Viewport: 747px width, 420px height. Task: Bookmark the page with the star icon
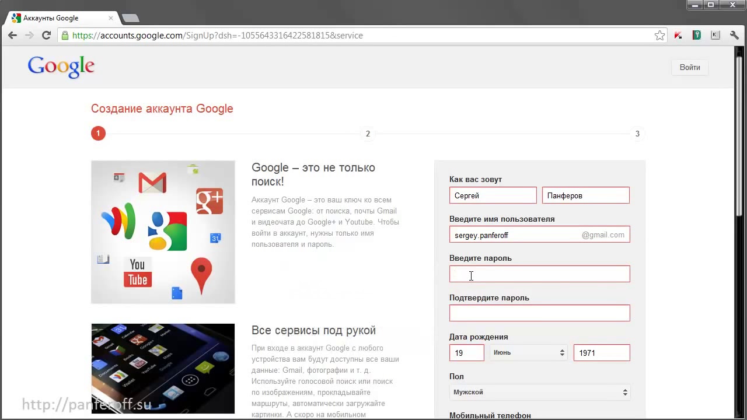click(x=659, y=36)
